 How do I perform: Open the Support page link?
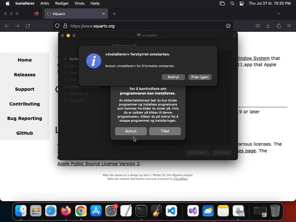click(25, 89)
